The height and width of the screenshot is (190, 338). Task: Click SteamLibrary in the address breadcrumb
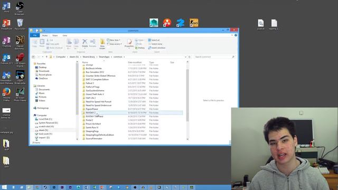(x=89, y=57)
